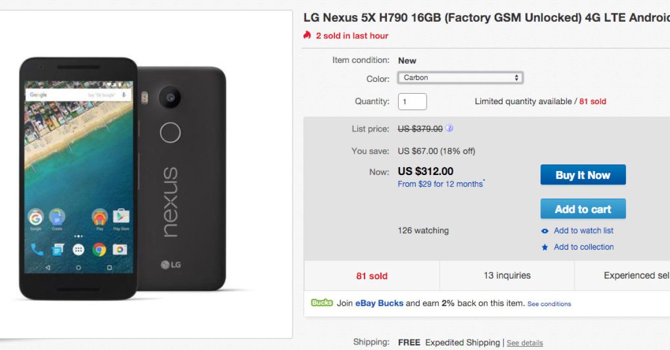Image resolution: width=670 pixels, height=350 pixels.
Task: Click Add to watch list link
Action: (x=583, y=231)
